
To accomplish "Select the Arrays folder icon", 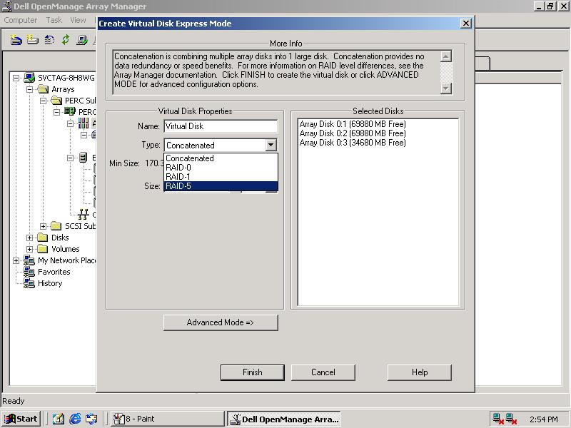I will click(43, 89).
